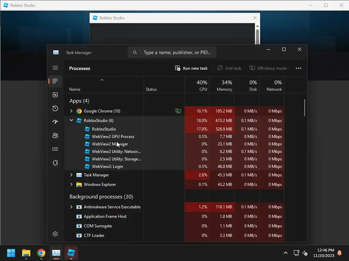349x261 pixels.
Task: Sort by the Network column header
Action: (x=272, y=85)
